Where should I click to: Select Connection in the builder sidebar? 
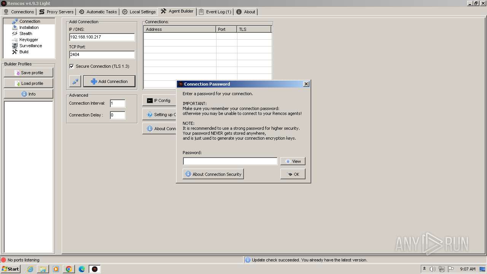[29, 21]
